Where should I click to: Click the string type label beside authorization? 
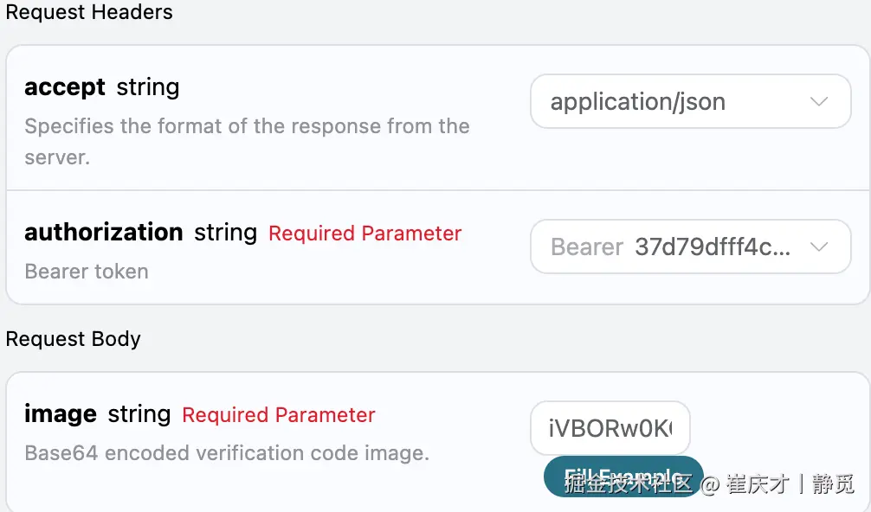click(x=225, y=233)
